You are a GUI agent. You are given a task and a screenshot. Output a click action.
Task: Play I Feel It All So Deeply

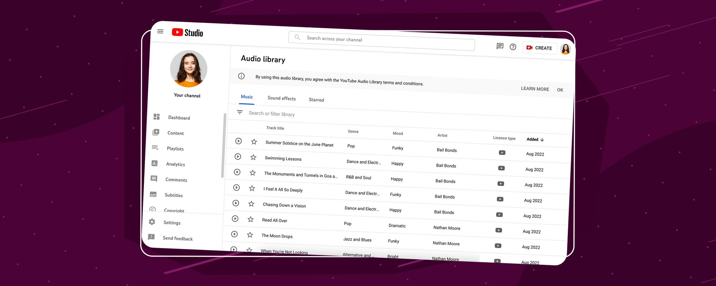236,187
